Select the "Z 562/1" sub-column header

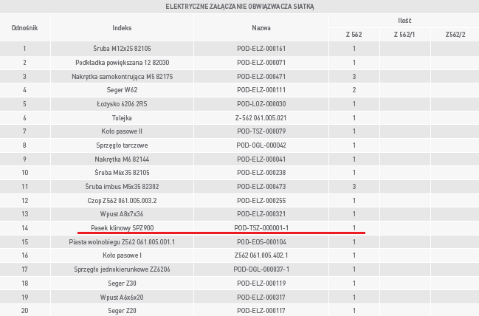[x=404, y=35]
